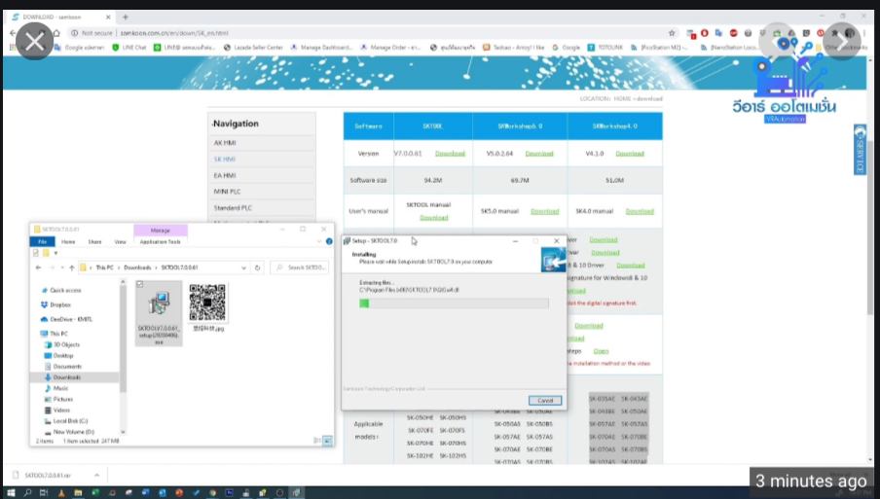
Task: Select the Share tab in File Explorer
Action: coord(94,241)
